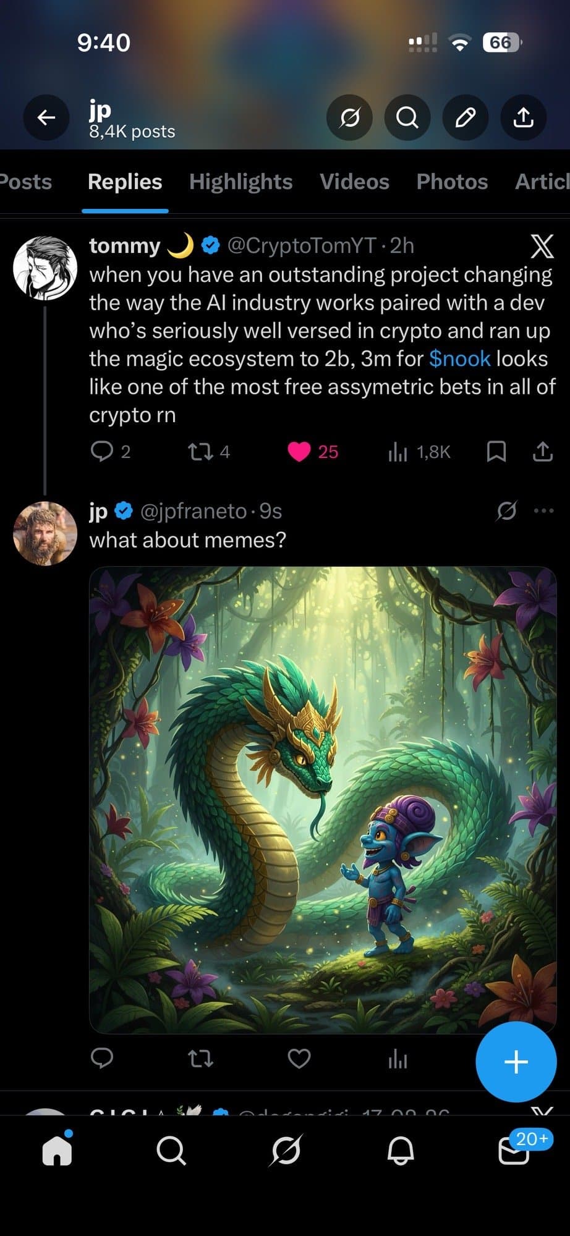Tap the back arrow button
The height and width of the screenshot is (1236, 570).
tap(46, 117)
